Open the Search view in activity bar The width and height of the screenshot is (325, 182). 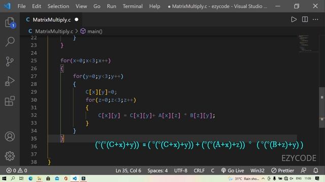point(10,41)
